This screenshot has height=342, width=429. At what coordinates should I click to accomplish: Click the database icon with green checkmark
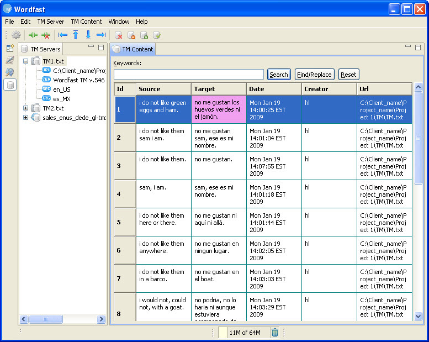point(156,35)
